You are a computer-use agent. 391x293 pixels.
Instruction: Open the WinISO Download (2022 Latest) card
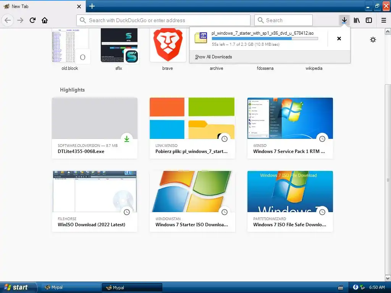coord(95,201)
